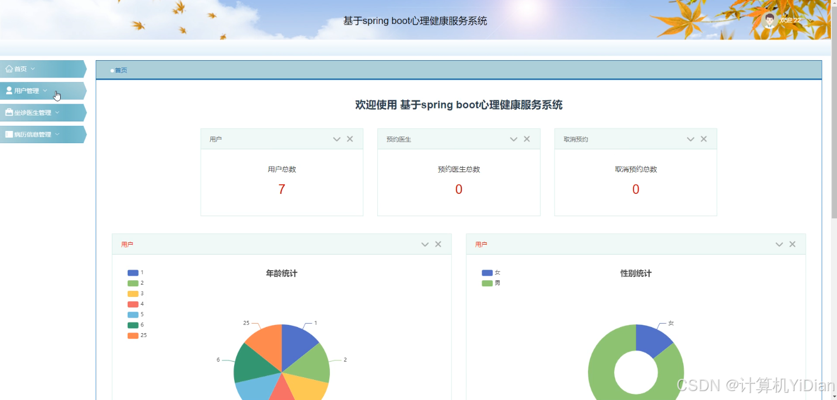Toggle legend item 6 in the age chart

point(135,325)
